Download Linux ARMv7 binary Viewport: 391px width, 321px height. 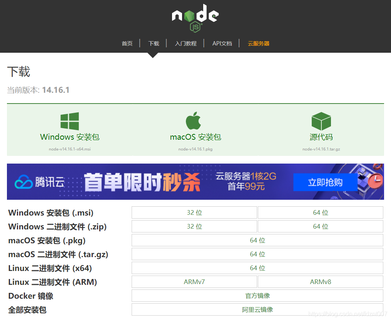[x=194, y=282]
